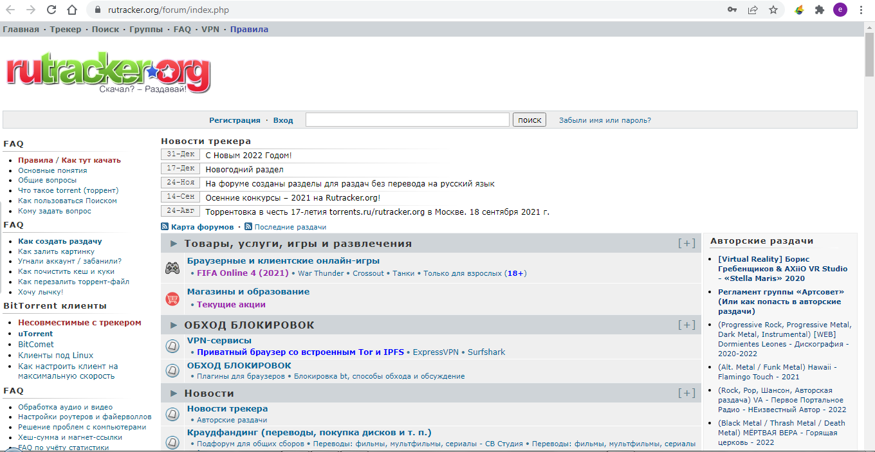Image resolution: width=875 pixels, height=452 pixels.
Task: Click the gamepad icon for online games forum
Action: [172, 268]
